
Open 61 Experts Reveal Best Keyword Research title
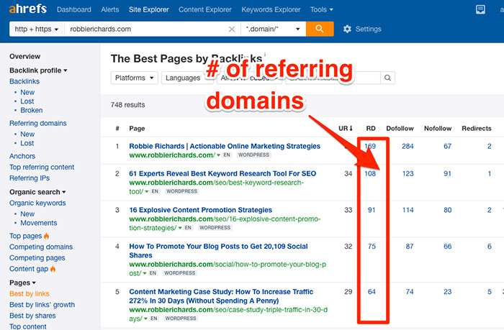coord(222,174)
